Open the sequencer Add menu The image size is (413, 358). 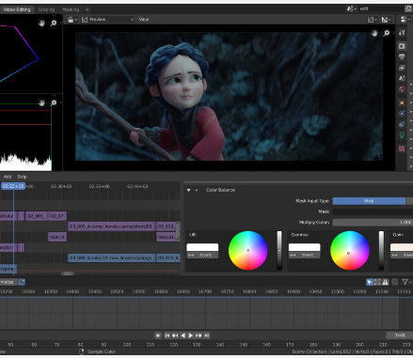click(x=8, y=177)
